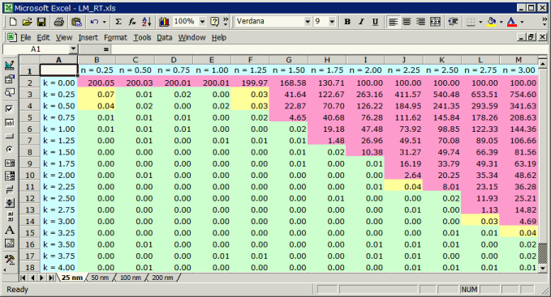
Task: Open the 100% zoom dropdown
Action: point(202,22)
